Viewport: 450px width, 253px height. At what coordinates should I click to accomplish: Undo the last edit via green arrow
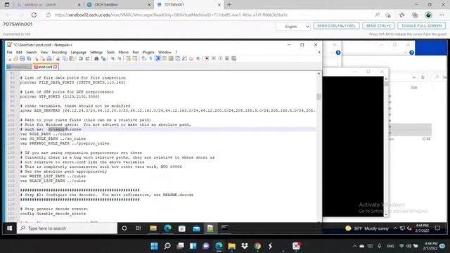point(81,58)
